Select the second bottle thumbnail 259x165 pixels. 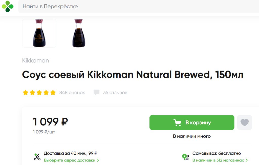tap(79, 33)
